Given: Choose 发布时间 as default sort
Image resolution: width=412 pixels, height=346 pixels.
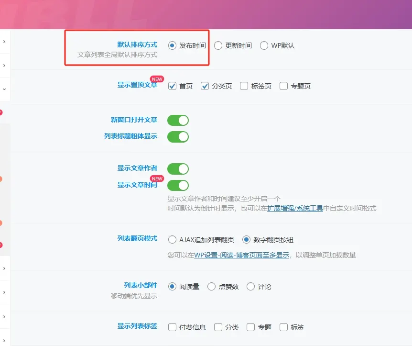Looking at the screenshot, I should click(x=172, y=45).
